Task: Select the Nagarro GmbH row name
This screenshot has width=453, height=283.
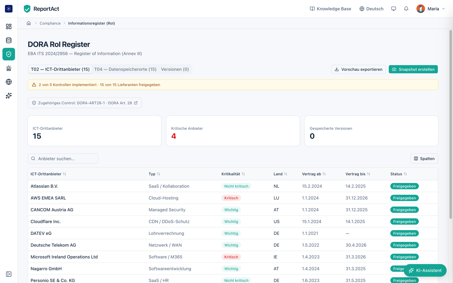Action: 46,269
